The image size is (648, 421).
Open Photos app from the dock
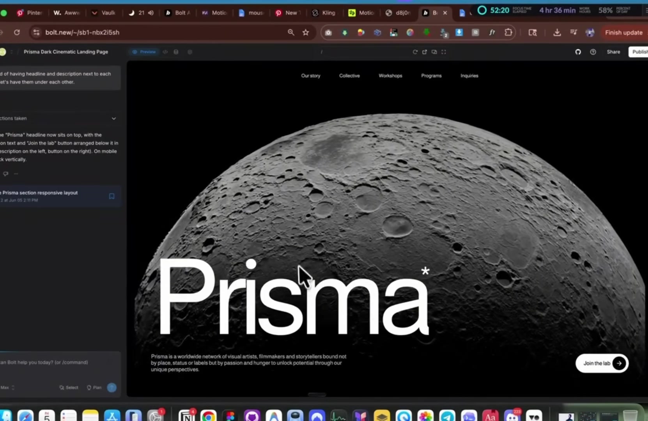[x=425, y=416]
